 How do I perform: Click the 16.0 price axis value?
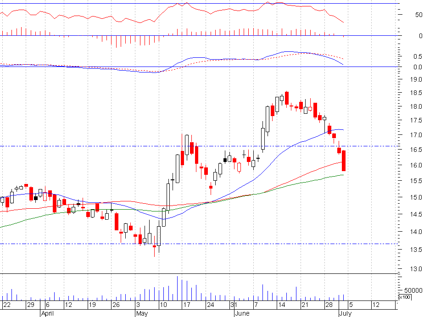416,165
